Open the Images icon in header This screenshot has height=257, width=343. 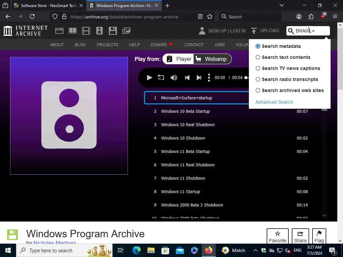(126, 31)
